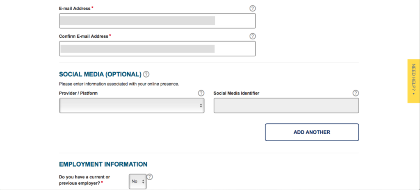This screenshot has width=420, height=190.
Task: Click the 'E-mail Address' label text
Action: [75, 8]
